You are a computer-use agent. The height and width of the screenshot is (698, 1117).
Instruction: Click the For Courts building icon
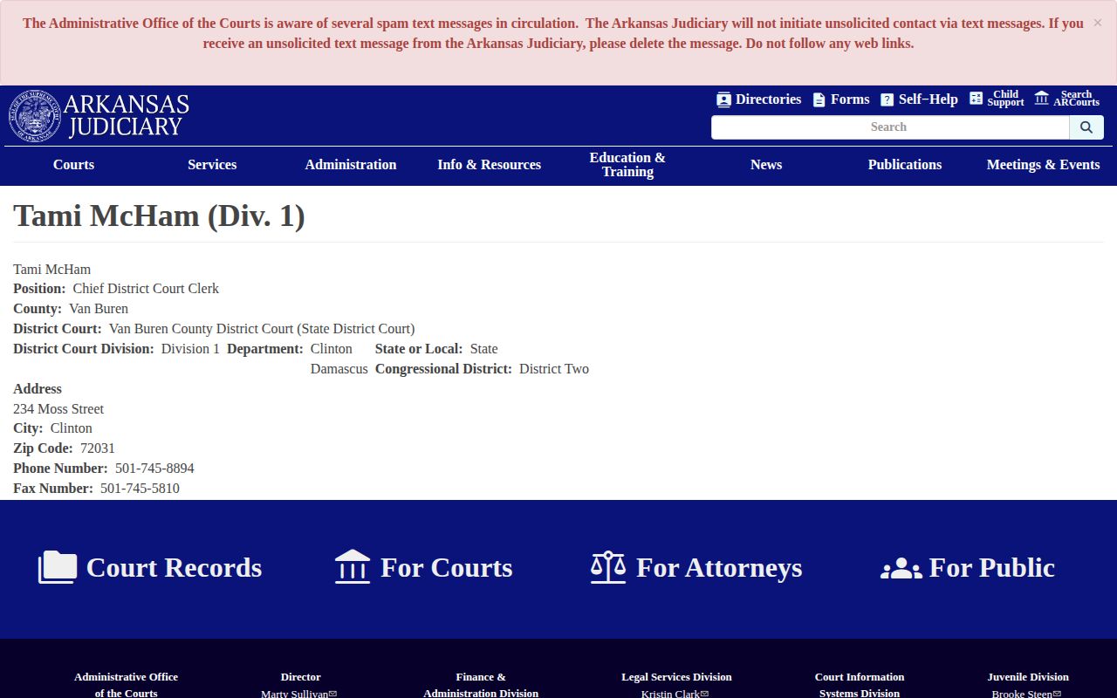[x=353, y=567]
